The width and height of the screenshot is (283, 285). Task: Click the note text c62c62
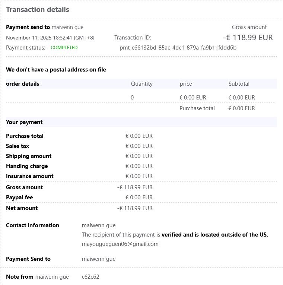coord(90,277)
